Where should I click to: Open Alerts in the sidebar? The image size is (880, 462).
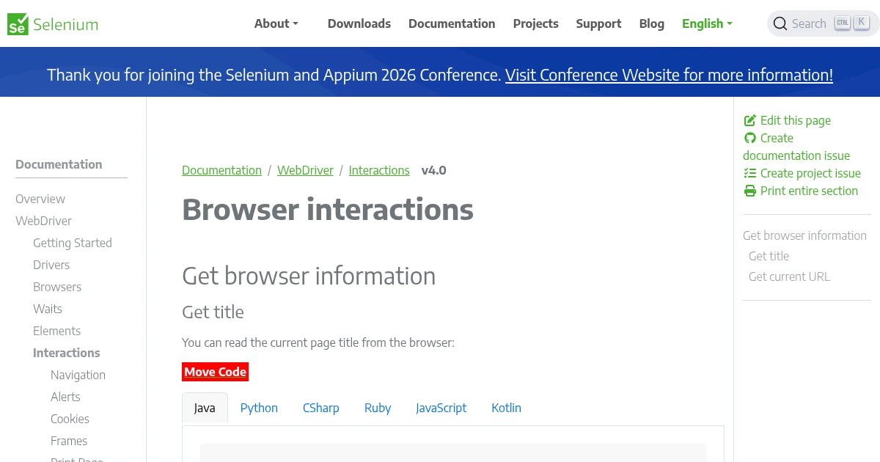click(65, 397)
